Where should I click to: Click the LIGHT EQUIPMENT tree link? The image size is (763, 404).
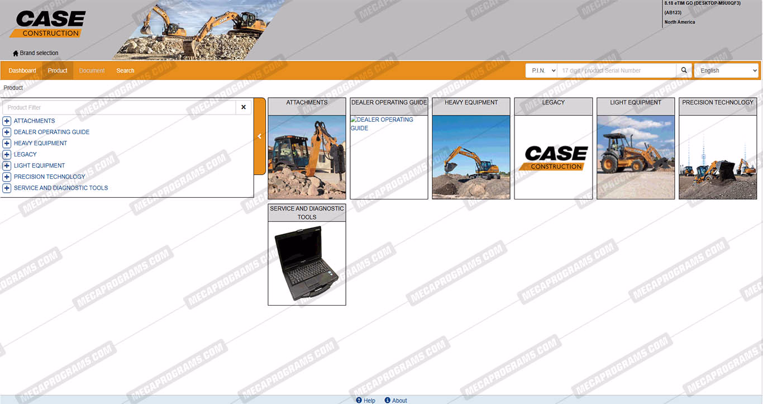39,165
